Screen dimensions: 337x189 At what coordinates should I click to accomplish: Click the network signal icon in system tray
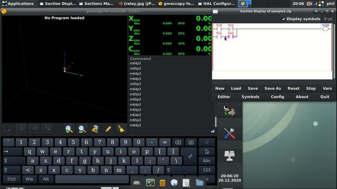(315, 4)
